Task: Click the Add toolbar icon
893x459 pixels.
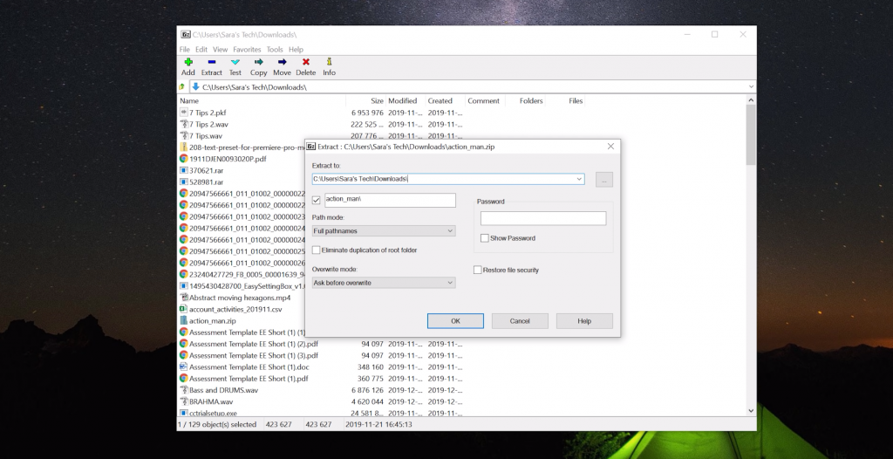Action: click(187, 63)
